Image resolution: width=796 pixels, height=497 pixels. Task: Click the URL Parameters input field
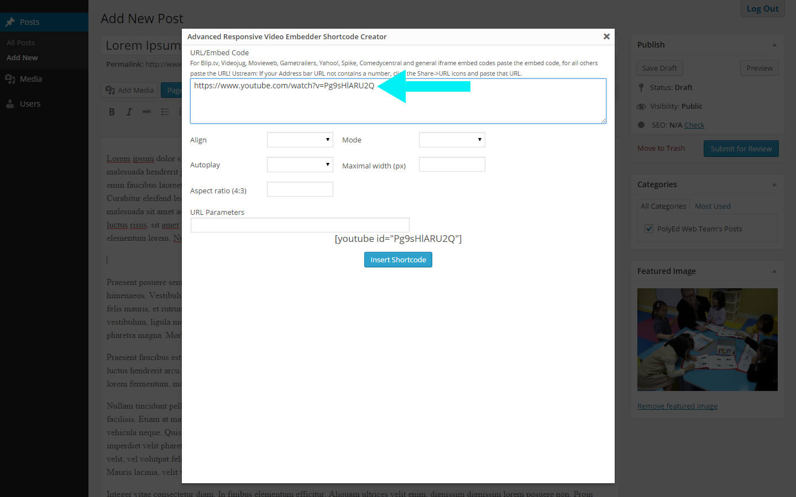point(300,225)
